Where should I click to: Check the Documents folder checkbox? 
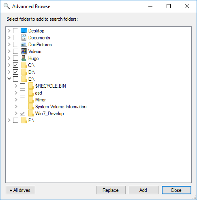click(15, 37)
